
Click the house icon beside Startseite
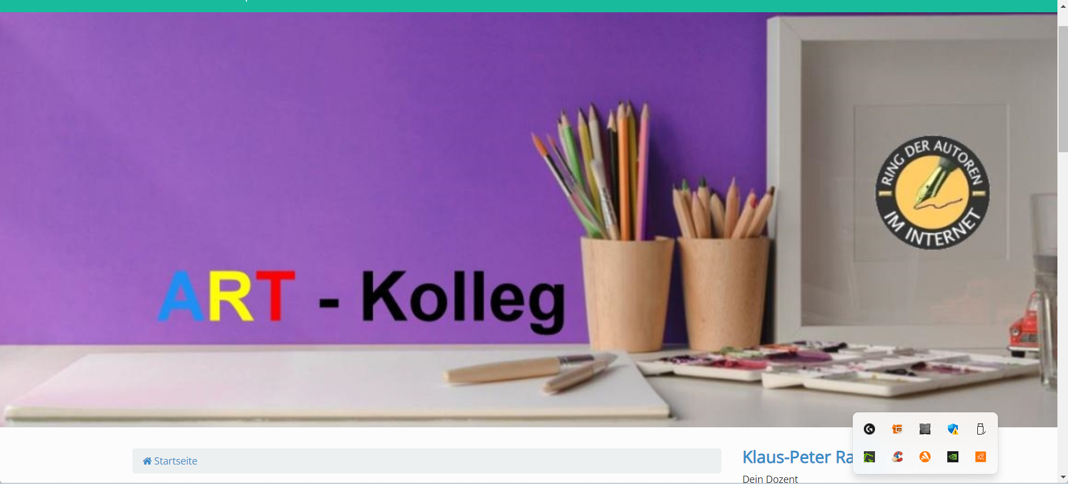[147, 461]
